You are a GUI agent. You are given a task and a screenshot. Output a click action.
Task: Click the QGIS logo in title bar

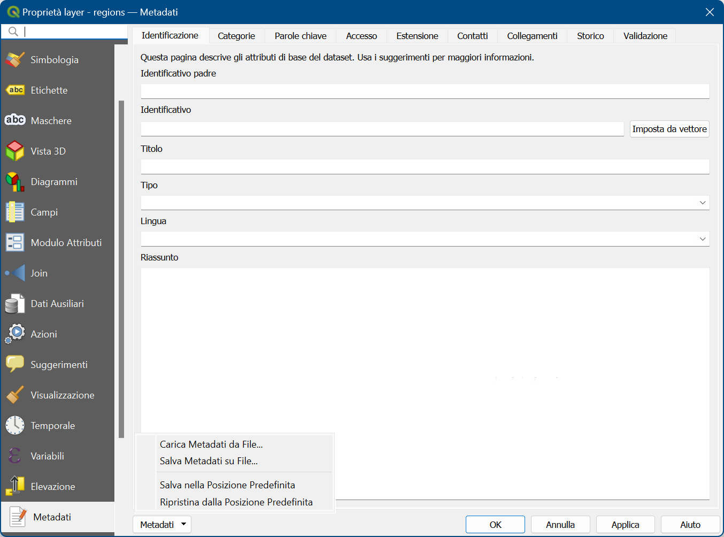13,12
